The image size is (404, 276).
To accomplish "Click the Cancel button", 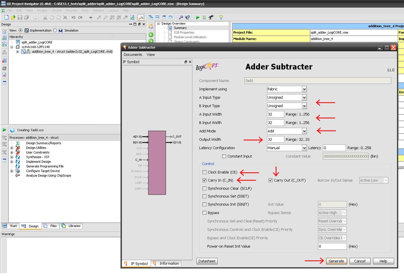I will 360,261.
